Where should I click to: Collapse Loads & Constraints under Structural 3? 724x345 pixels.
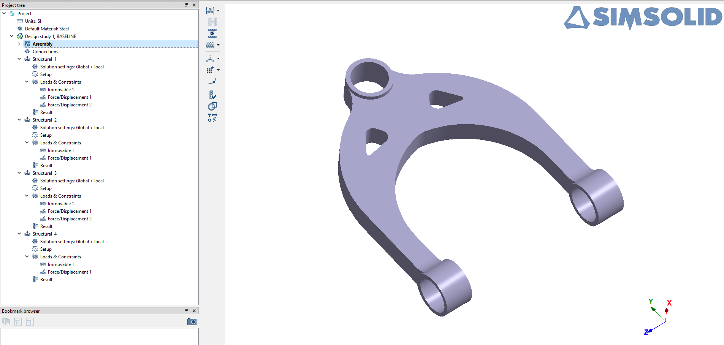[x=27, y=196]
